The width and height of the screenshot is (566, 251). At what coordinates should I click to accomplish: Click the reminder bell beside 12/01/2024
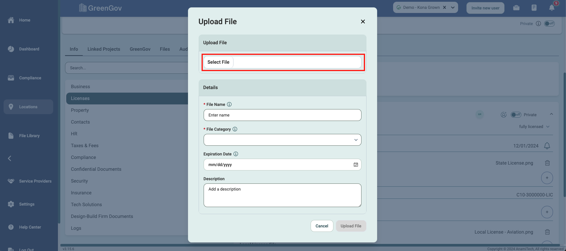click(x=547, y=146)
